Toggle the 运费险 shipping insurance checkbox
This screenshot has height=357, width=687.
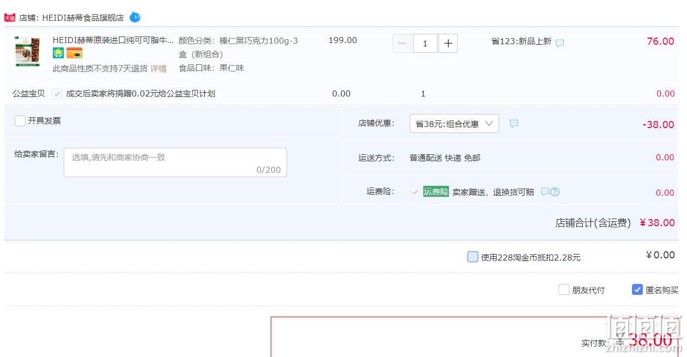coord(415,192)
